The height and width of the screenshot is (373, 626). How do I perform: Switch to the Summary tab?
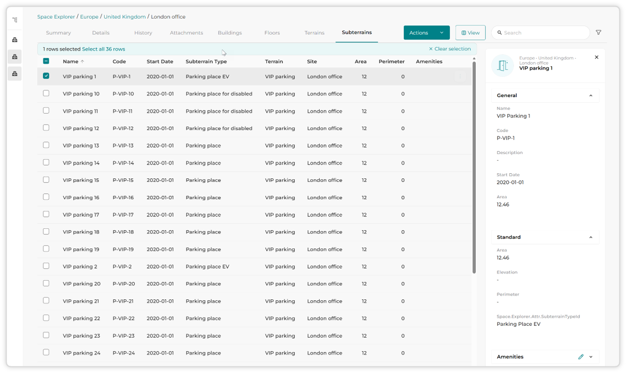pyautogui.click(x=59, y=33)
